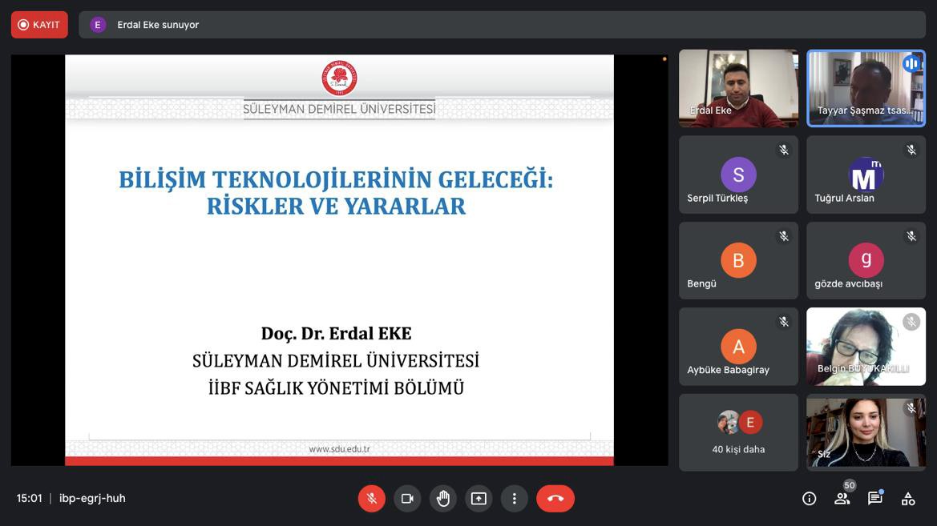Select Serpil Türkleş participant tile
This screenshot has height=526, width=937.
pos(738,175)
